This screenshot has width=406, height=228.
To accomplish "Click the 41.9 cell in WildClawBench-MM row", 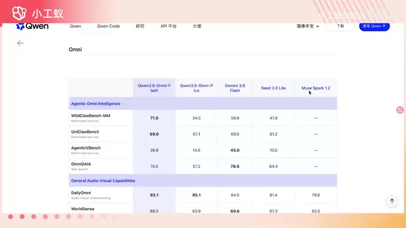I will tap(273, 118).
